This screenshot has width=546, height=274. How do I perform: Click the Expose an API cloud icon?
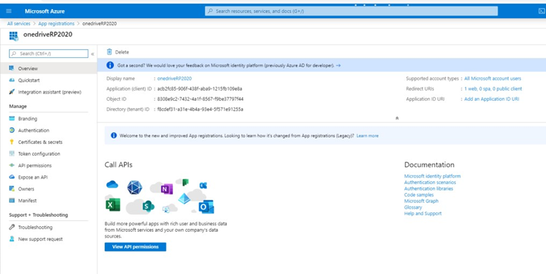click(12, 177)
